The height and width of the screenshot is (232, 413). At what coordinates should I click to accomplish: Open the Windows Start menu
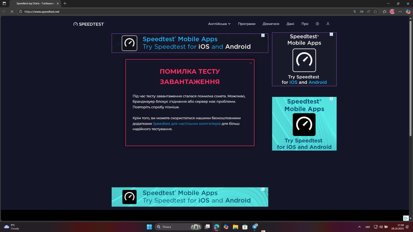tap(149, 227)
